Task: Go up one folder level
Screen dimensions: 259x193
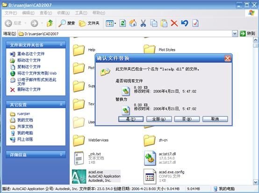Action: point(50,23)
